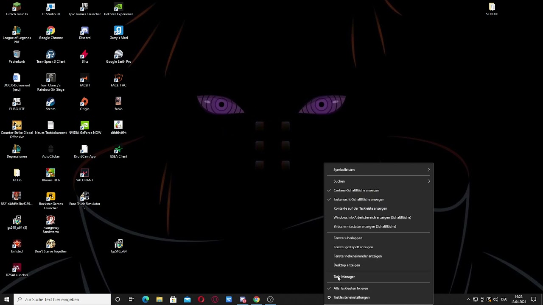Enable Windows Ink-Arbeitsbereich anzeigen option
Viewport: 543px width, 305px height.
pyautogui.click(x=378, y=217)
